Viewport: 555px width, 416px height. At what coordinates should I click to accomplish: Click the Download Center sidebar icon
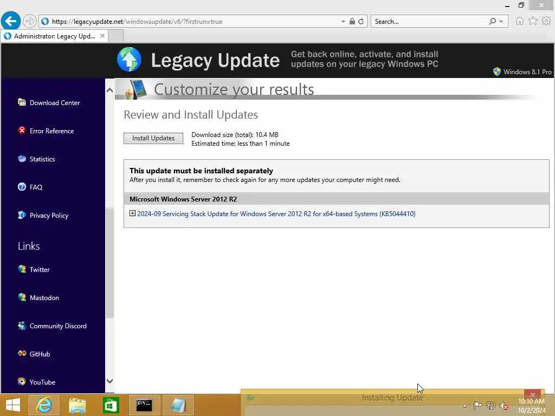tap(22, 102)
